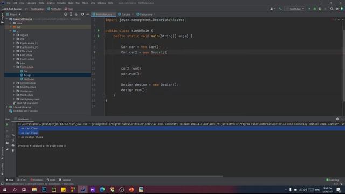Print the Run console output
This screenshot has width=345, height=194.
pyautogui.click(x=13, y=145)
